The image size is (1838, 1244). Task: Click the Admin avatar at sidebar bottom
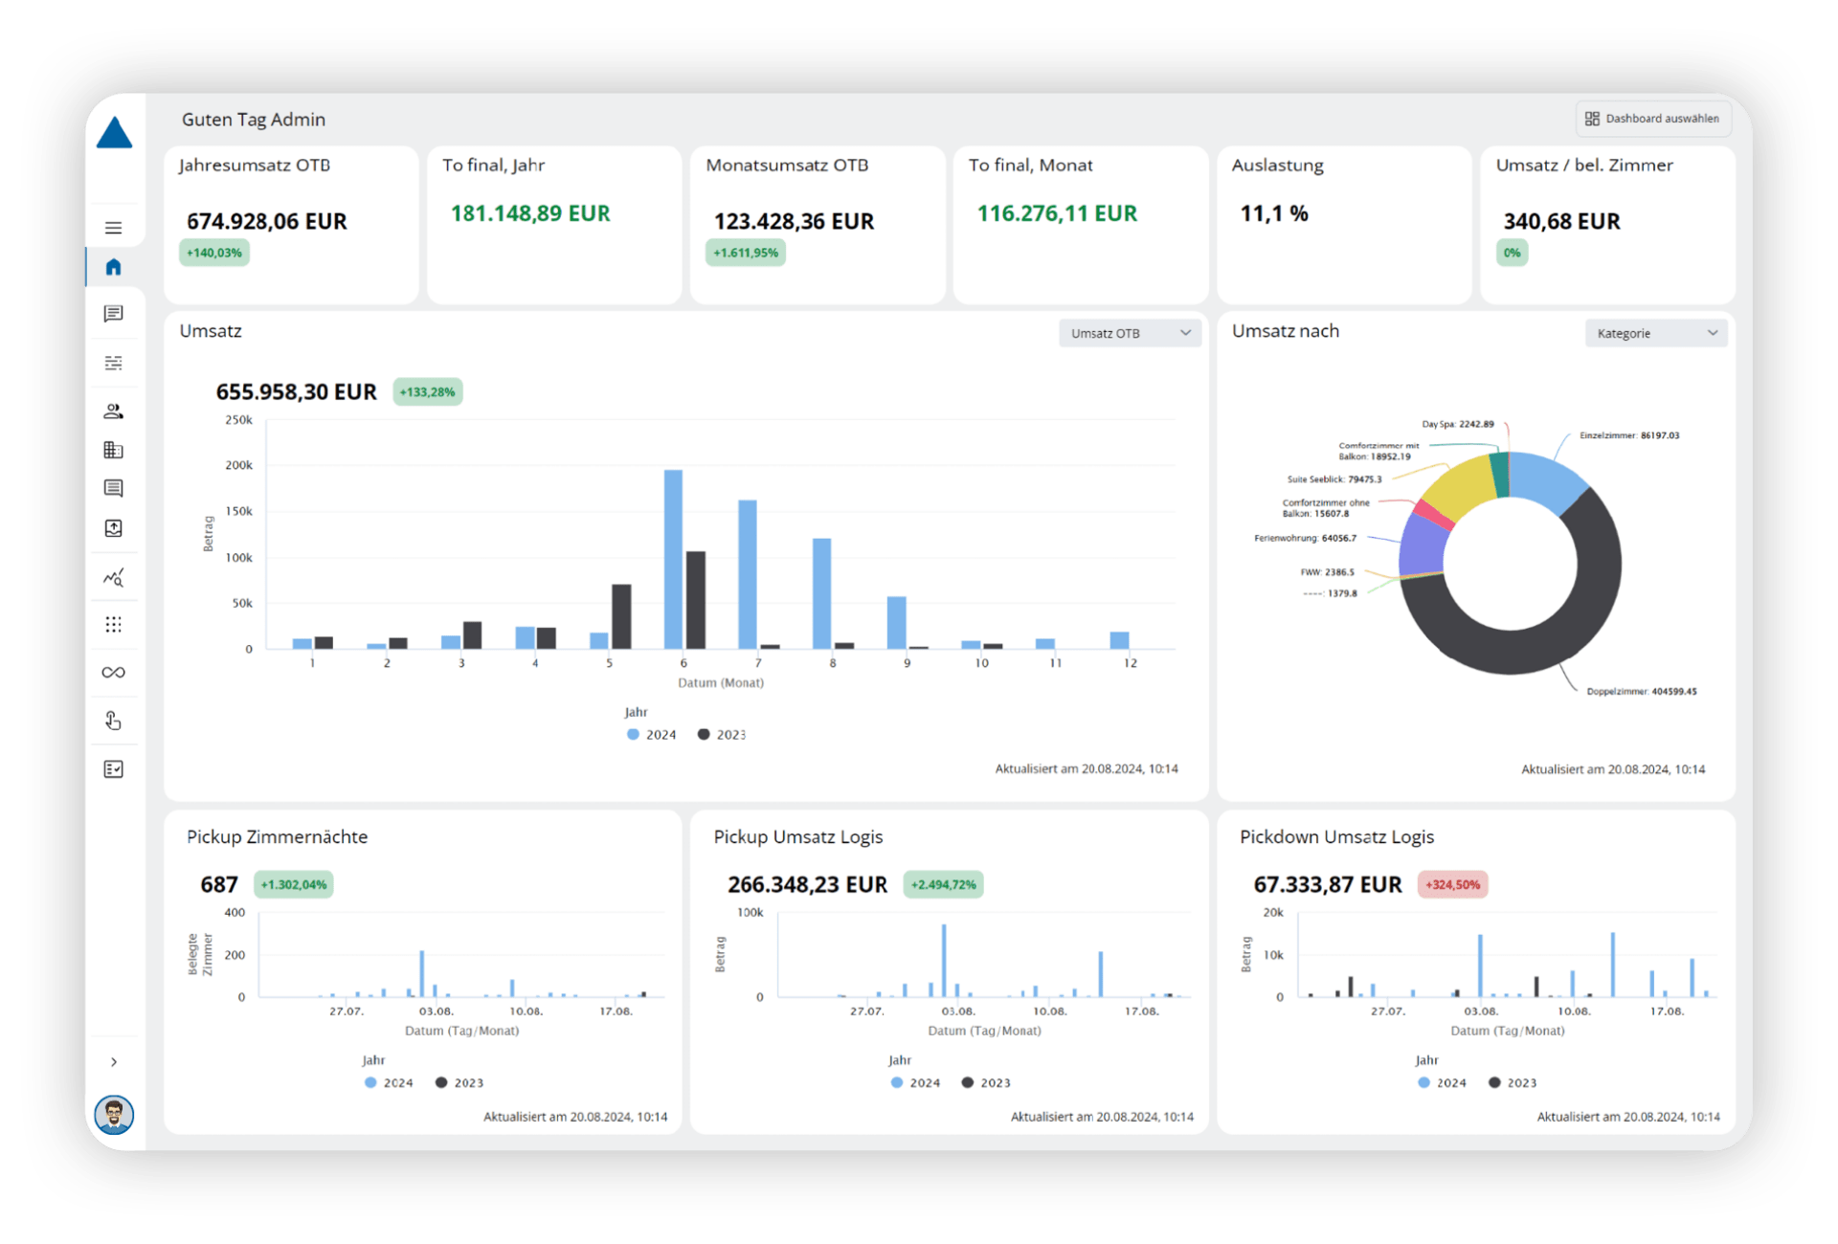pyautogui.click(x=114, y=1115)
